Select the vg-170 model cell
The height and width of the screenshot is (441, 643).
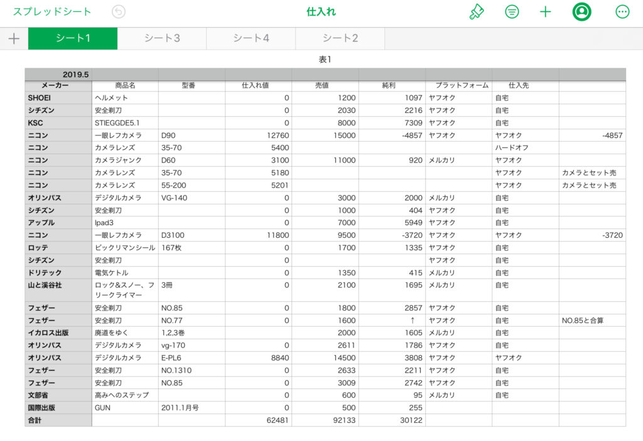click(x=192, y=346)
